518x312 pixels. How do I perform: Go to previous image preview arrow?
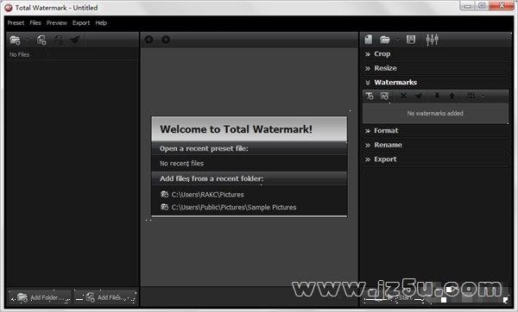pyautogui.click(x=148, y=40)
